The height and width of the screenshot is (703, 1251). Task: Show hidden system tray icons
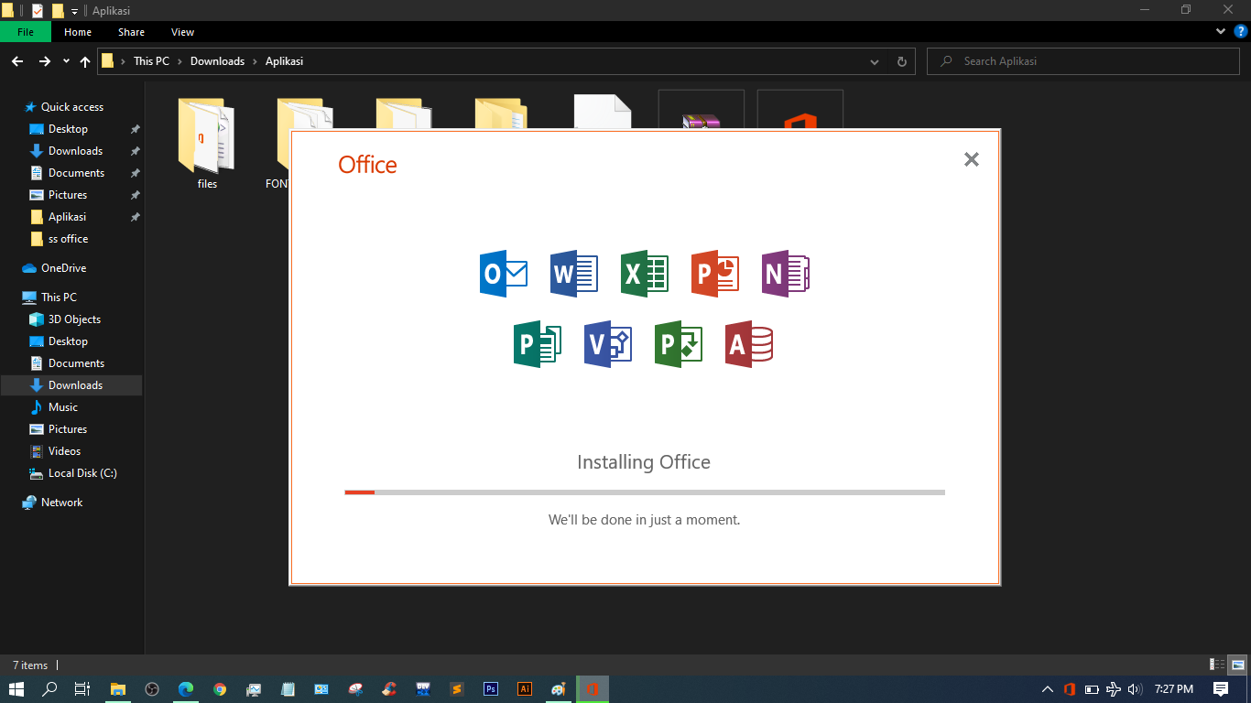point(1048,689)
